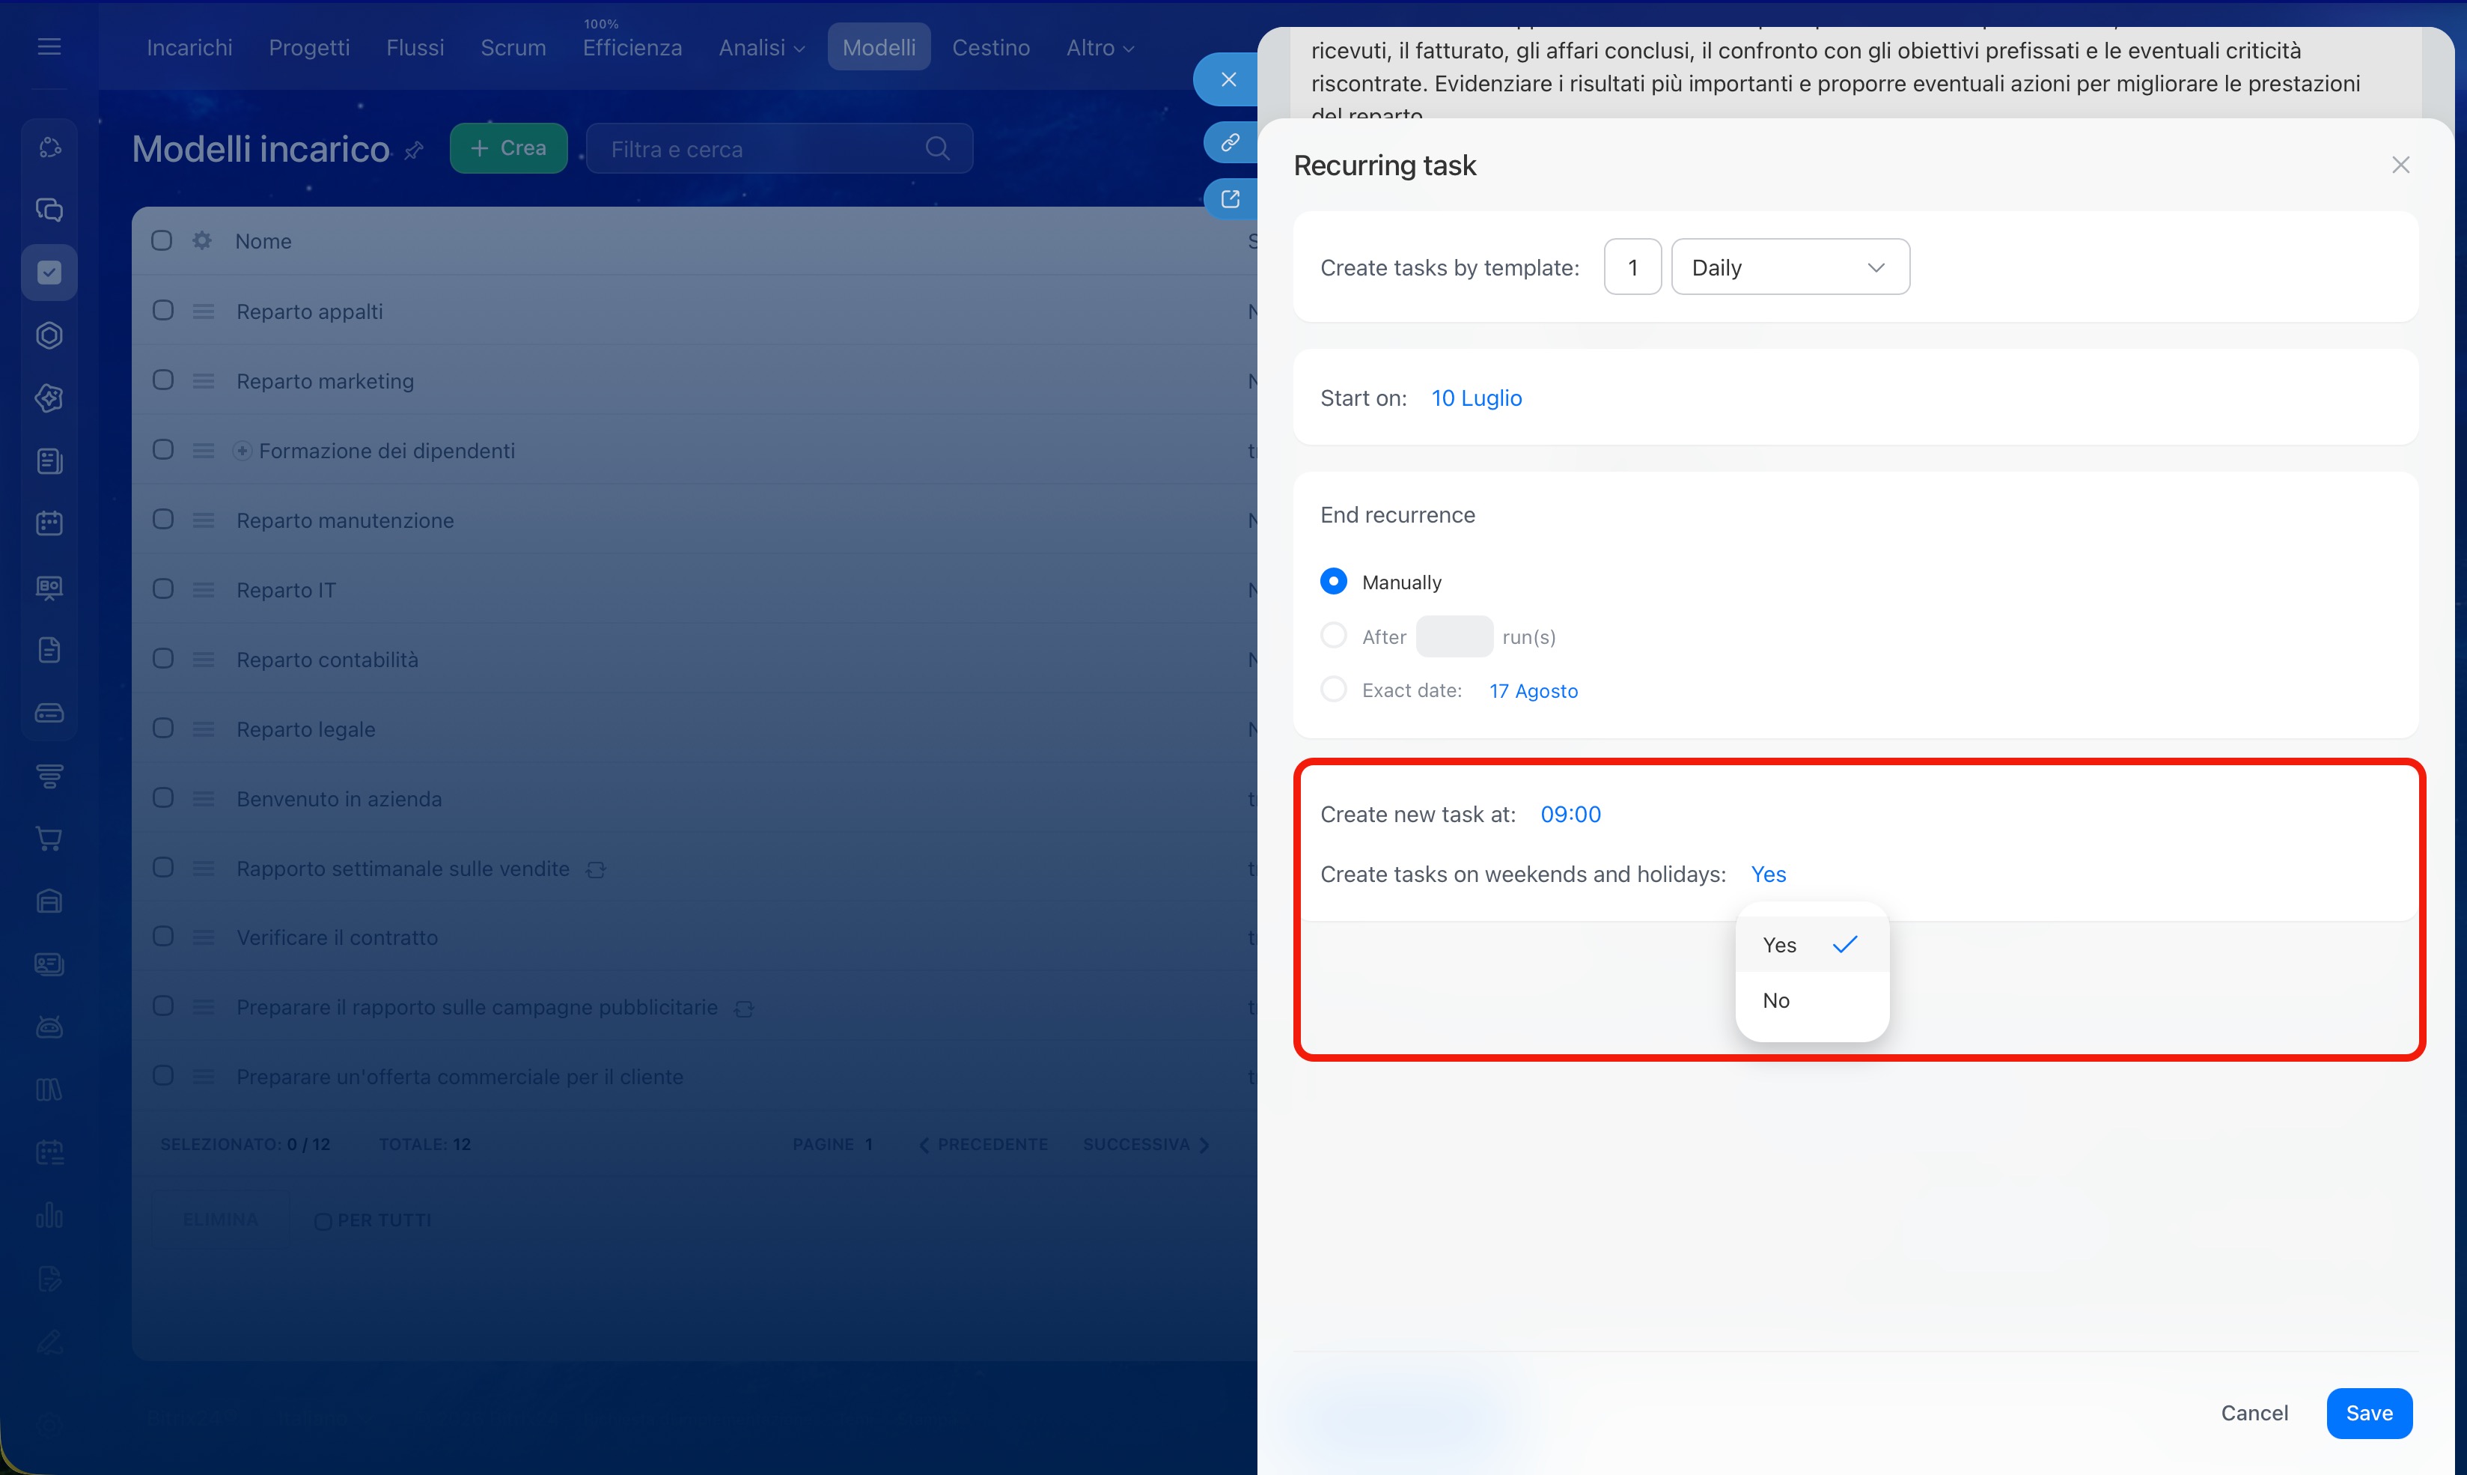Expand the Formazione dei dipendenti subtasks
Viewport: 2467px width, 1475px height.
pos(242,451)
